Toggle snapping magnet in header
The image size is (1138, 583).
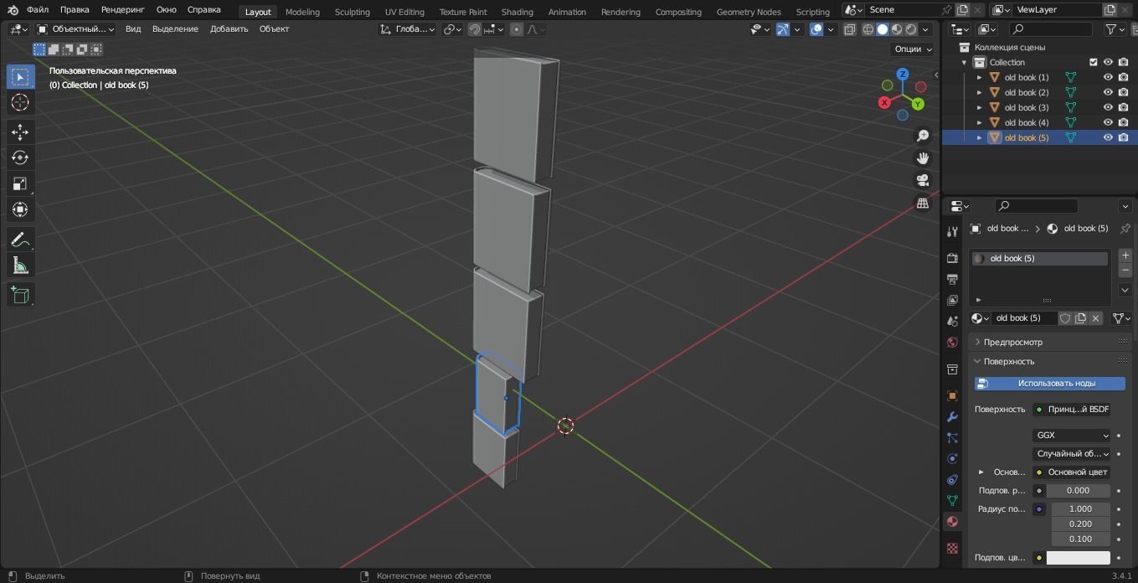coord(475,29)
